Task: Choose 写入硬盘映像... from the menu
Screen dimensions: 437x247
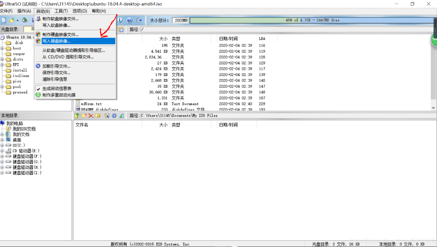Action: 75,41
